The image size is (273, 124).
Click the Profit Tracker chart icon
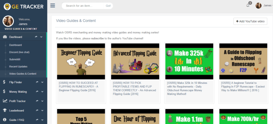(x=5, y=101)
